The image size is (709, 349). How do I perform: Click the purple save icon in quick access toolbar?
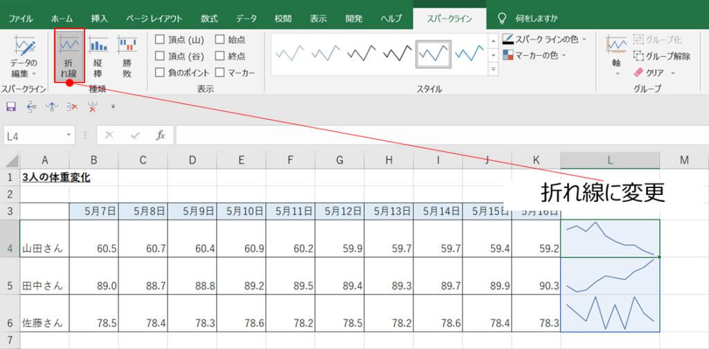10,106
